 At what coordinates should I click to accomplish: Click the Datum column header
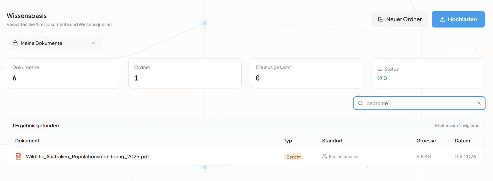[462, 141]
